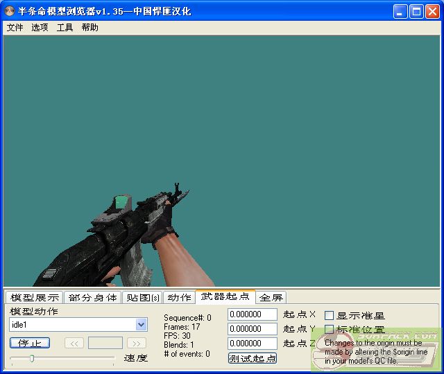
Task: Open the 工具 menu
Action: click(x=65, y=28)
